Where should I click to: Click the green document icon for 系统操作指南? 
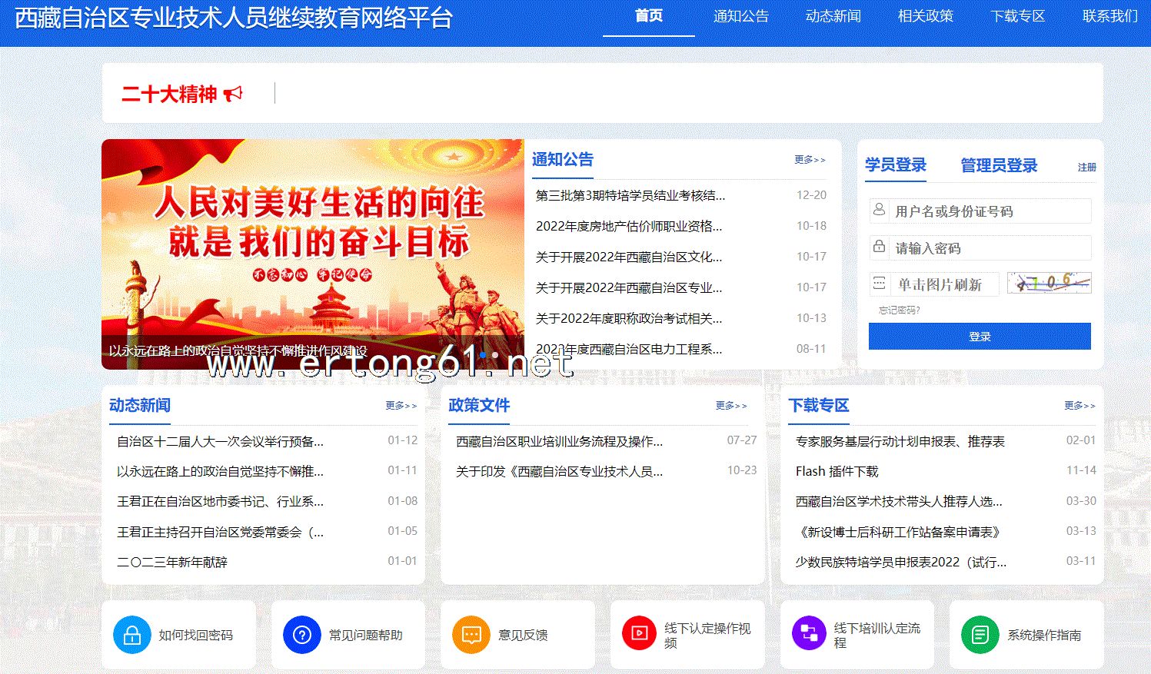pyautogui.click(x=980, y=635)
